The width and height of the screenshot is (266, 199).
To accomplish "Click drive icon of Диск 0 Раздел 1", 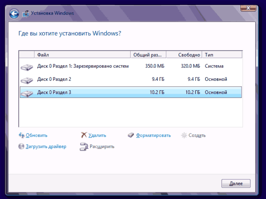I will pyautogui.click(x=26, y=67).
